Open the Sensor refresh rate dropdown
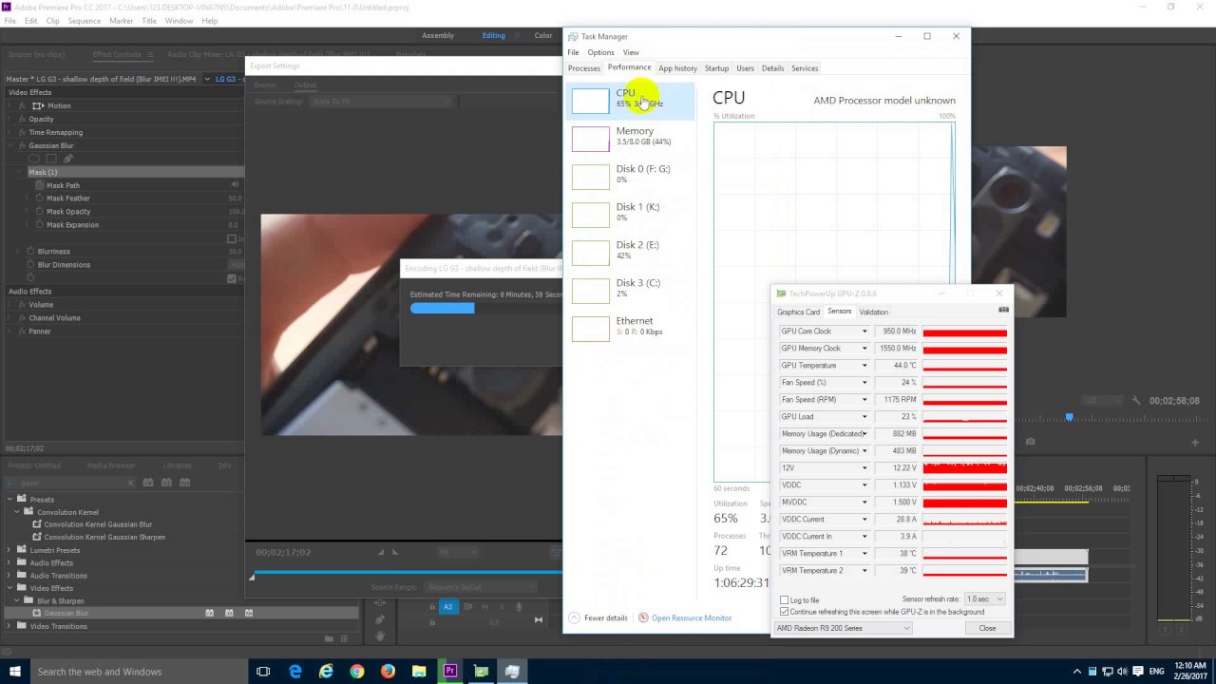This screenshot has height=684, width=1216. tap(984, 599)
